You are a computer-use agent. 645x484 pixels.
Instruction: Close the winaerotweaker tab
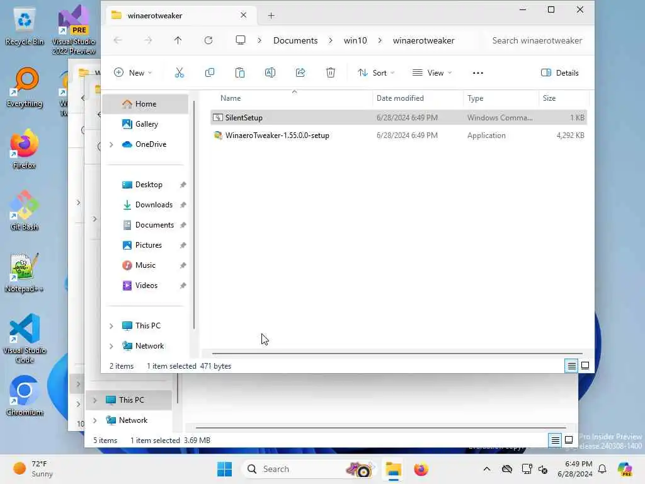point(244,15)
